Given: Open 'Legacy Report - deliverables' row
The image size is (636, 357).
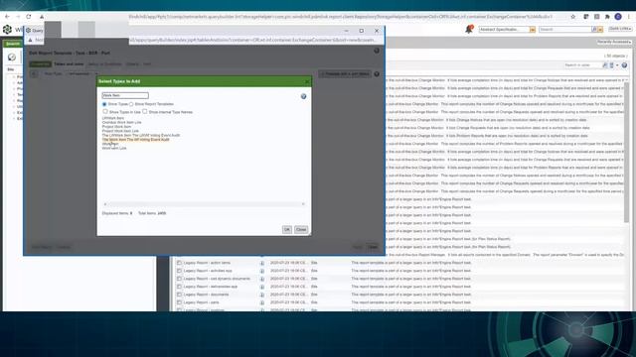Looking at the screenshot, I should [x=210, y=287].
